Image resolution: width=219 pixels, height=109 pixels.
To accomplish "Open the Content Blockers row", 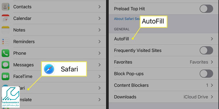I will 164,85.
